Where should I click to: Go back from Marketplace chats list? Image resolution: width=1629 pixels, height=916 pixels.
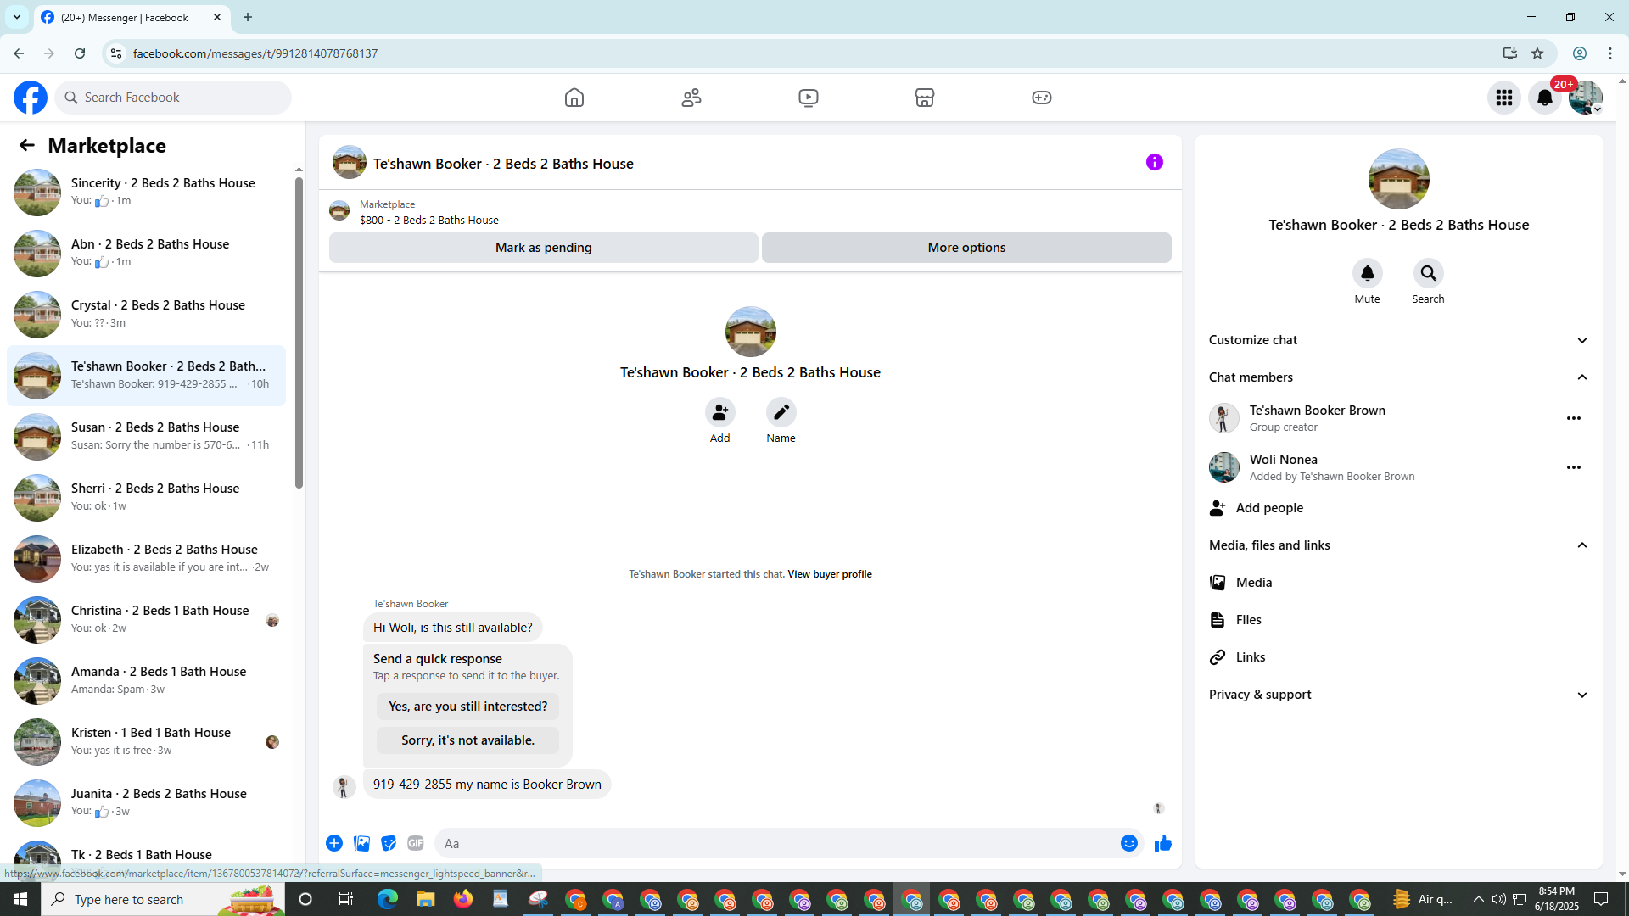coord(27,145)
